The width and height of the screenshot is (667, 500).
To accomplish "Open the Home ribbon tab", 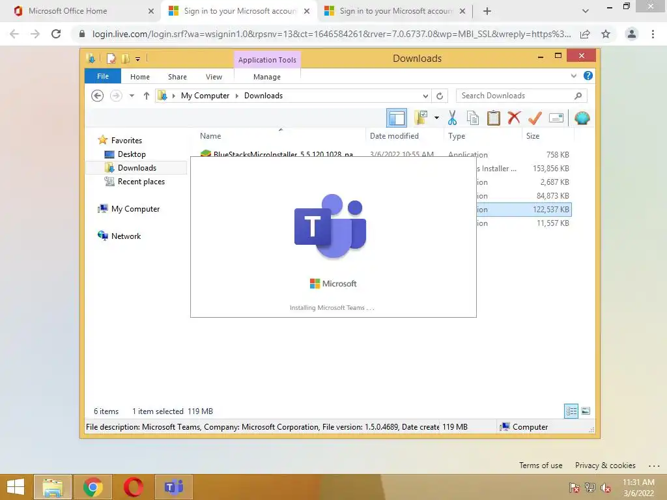I will [x=140, y=77].
